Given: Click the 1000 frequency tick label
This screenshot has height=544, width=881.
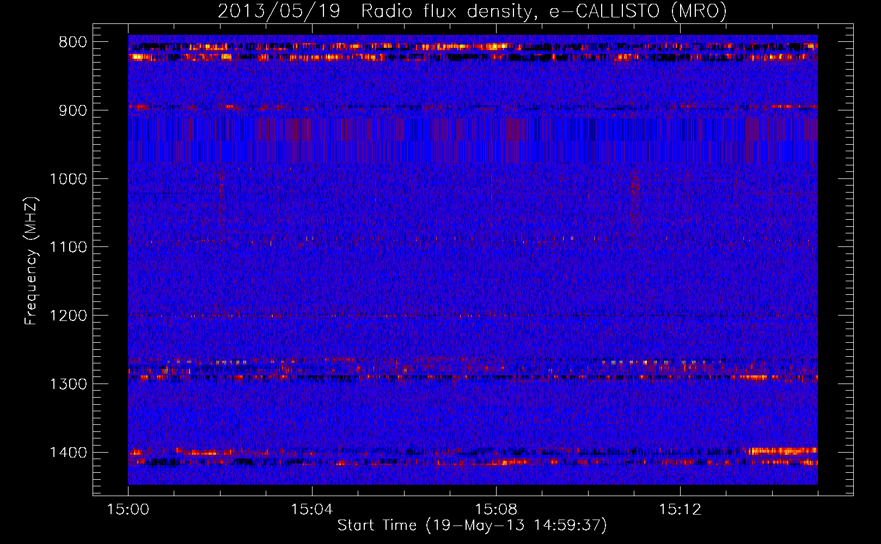Looking at the screenshot, I should point(69,179).
